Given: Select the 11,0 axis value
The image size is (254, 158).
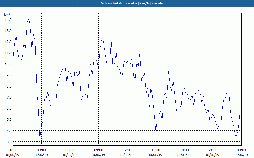Looking at the screenshot, I should coord(8,53).
